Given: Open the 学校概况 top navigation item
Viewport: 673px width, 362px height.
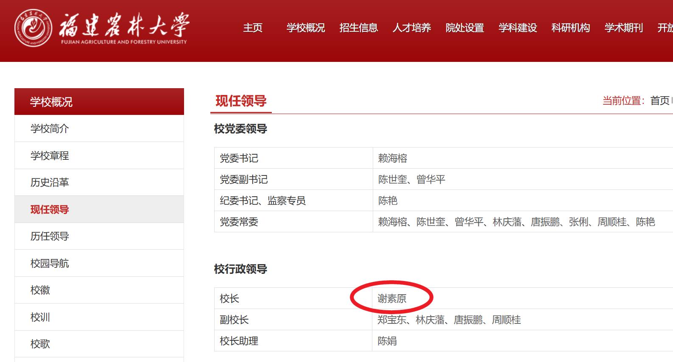Looking at the screenshot, I should (x=306, y=28).
